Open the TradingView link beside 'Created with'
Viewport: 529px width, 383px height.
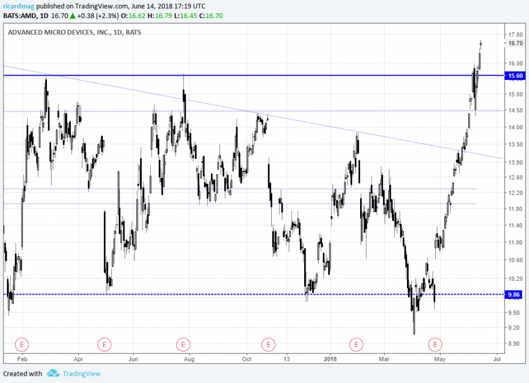(81, 373)
